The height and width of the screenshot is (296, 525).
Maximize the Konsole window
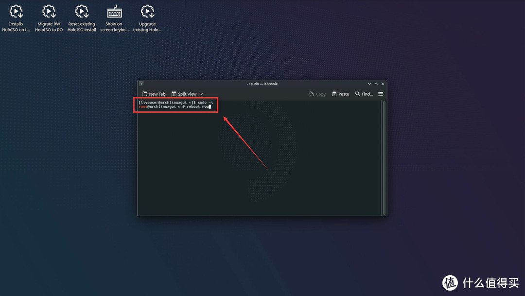pos(376,84)
